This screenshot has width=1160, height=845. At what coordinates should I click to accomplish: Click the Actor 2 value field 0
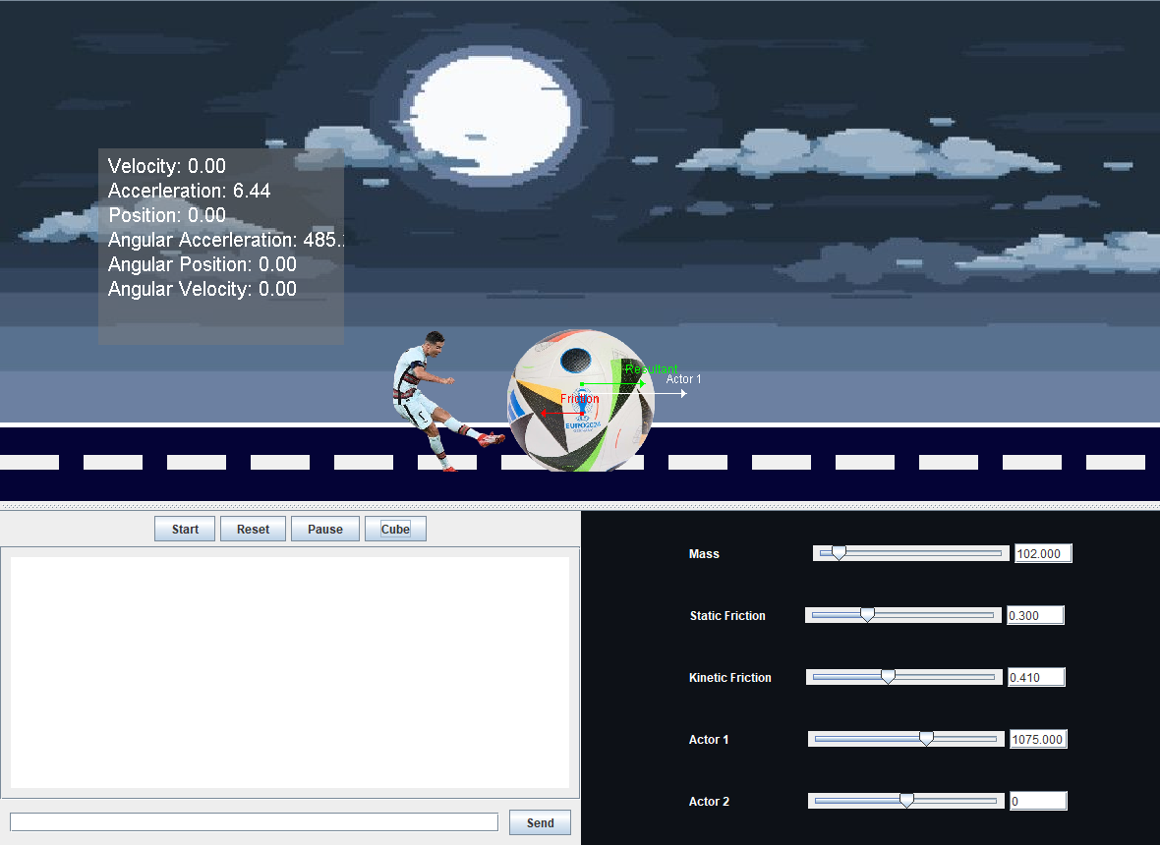pyautogui.click(x=1038, y=801)
